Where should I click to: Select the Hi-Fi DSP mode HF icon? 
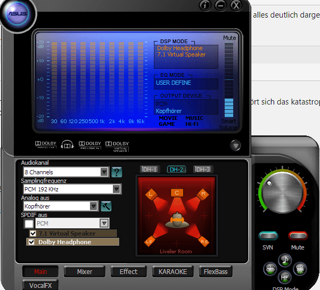pos(285,277)
